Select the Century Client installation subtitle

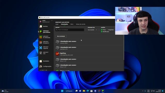[x=64, y=43]
